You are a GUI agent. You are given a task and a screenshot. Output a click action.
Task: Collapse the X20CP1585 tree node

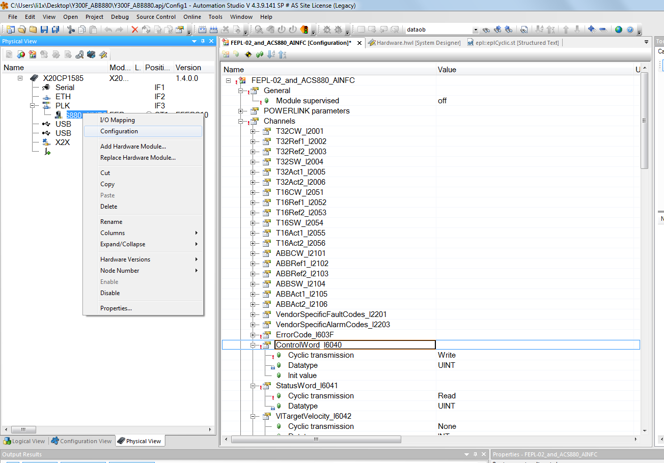point(20,78)
